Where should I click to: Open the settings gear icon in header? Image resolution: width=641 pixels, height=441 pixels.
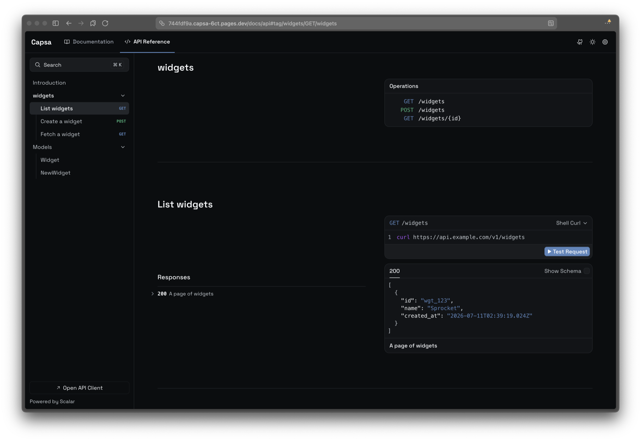coord(605,42)
